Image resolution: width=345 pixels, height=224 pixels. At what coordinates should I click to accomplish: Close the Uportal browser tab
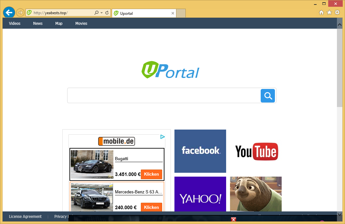click(173, 14)
